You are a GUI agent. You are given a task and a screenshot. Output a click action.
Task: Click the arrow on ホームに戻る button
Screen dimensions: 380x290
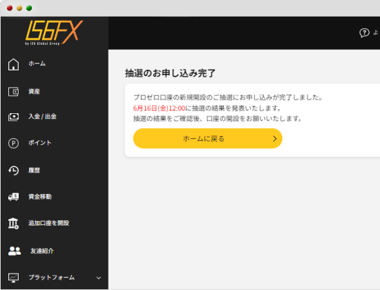point(274,139)
